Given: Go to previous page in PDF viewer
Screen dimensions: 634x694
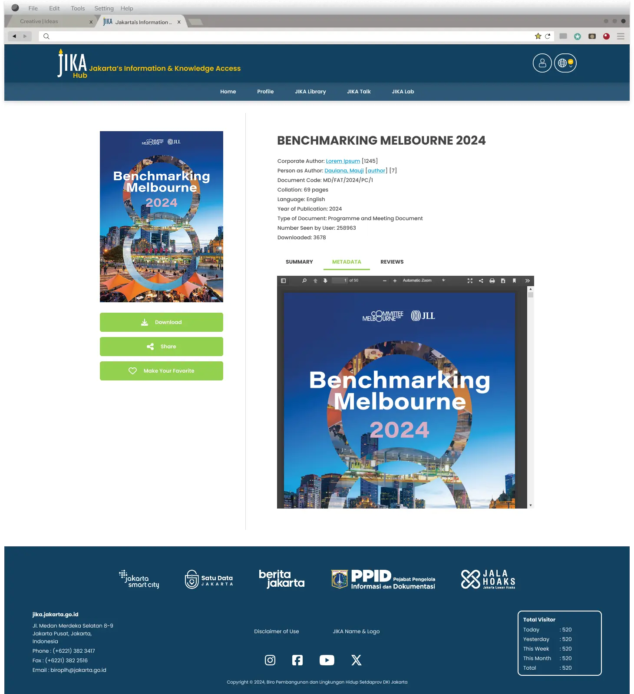Looking at the screenshot, I should click(315, 281).
